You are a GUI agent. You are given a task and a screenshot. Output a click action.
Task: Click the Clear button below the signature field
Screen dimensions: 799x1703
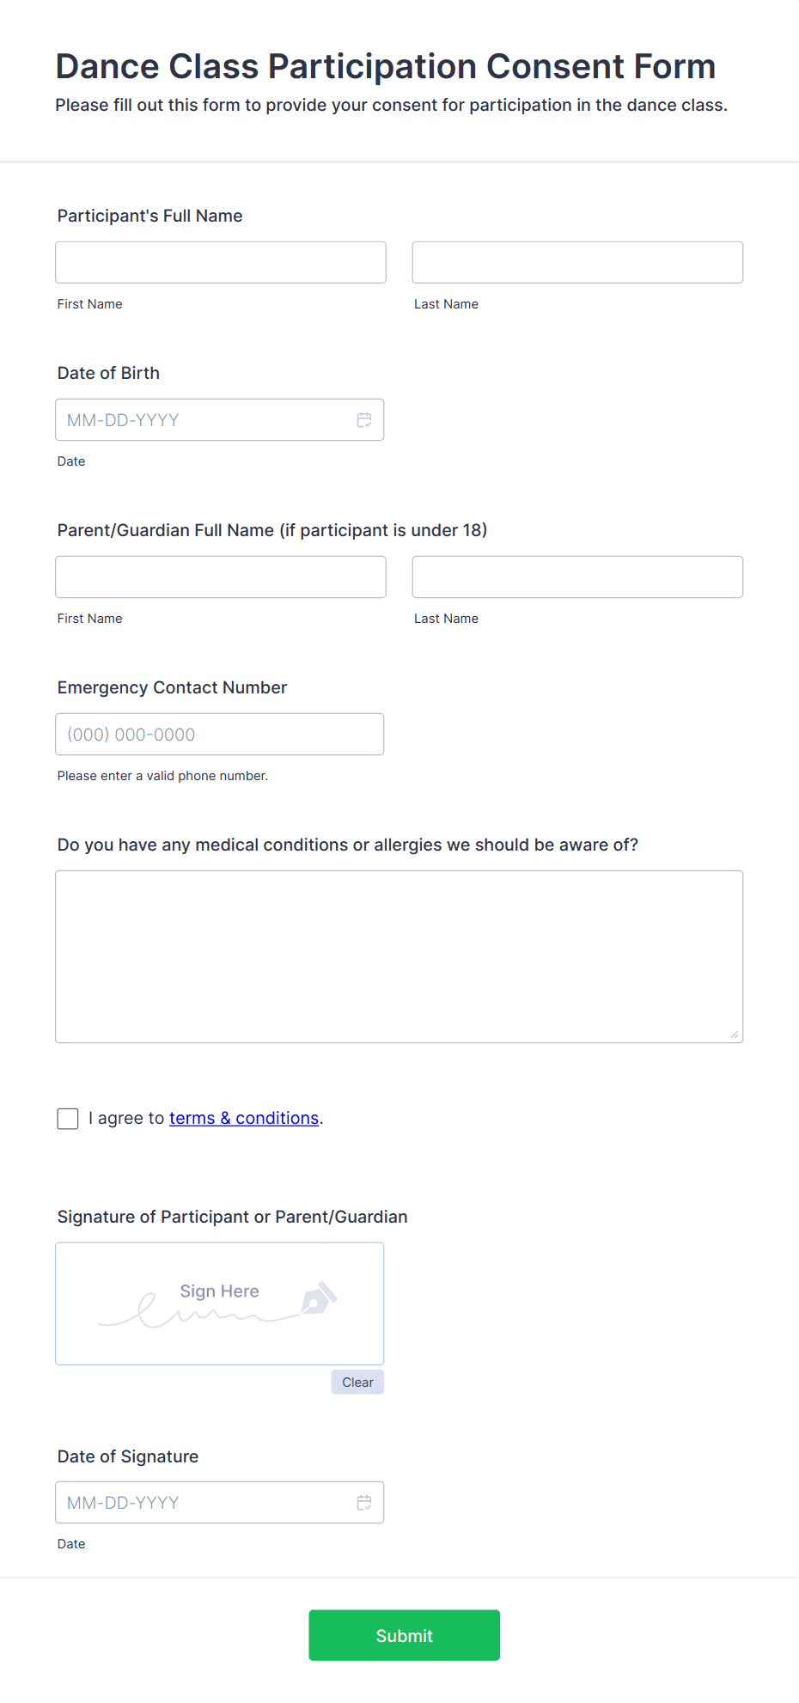click(x=357, y=1382)
